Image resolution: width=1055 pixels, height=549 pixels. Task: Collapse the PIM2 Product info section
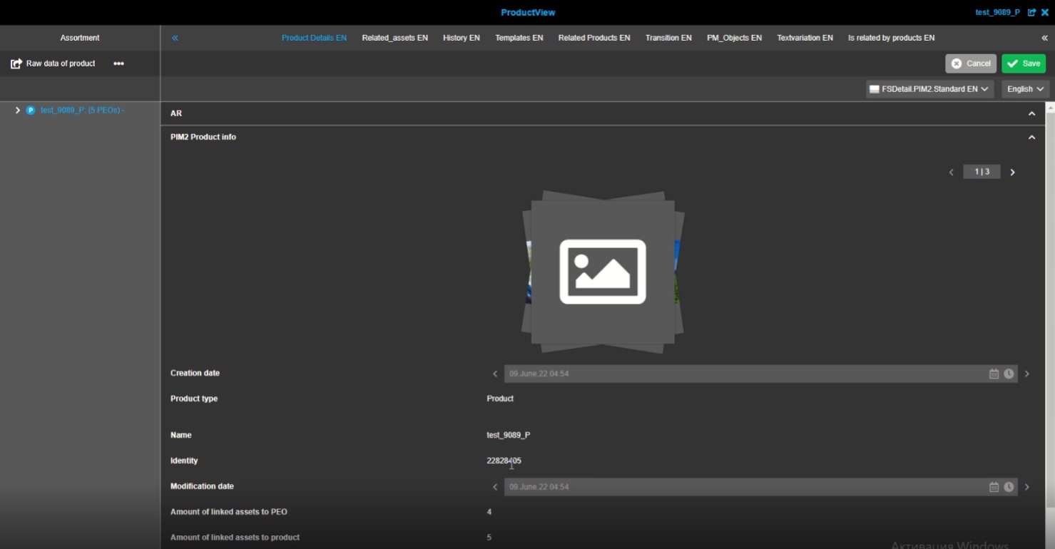point(1031,137)
